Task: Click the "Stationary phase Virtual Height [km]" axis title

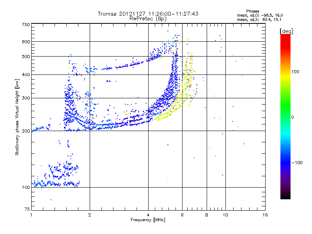Action: (17, 117)
